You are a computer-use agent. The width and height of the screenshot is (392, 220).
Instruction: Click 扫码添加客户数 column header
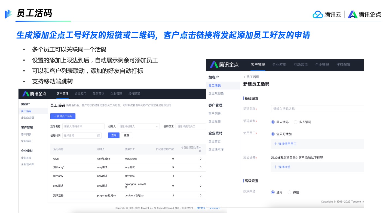tap(165, 149)
